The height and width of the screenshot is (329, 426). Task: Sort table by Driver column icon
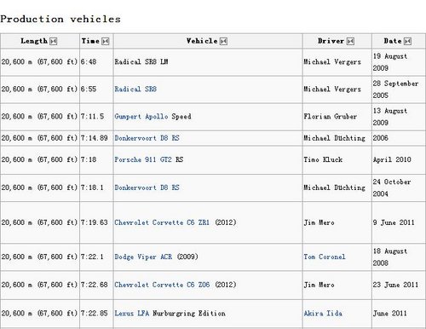pos(350,42)
